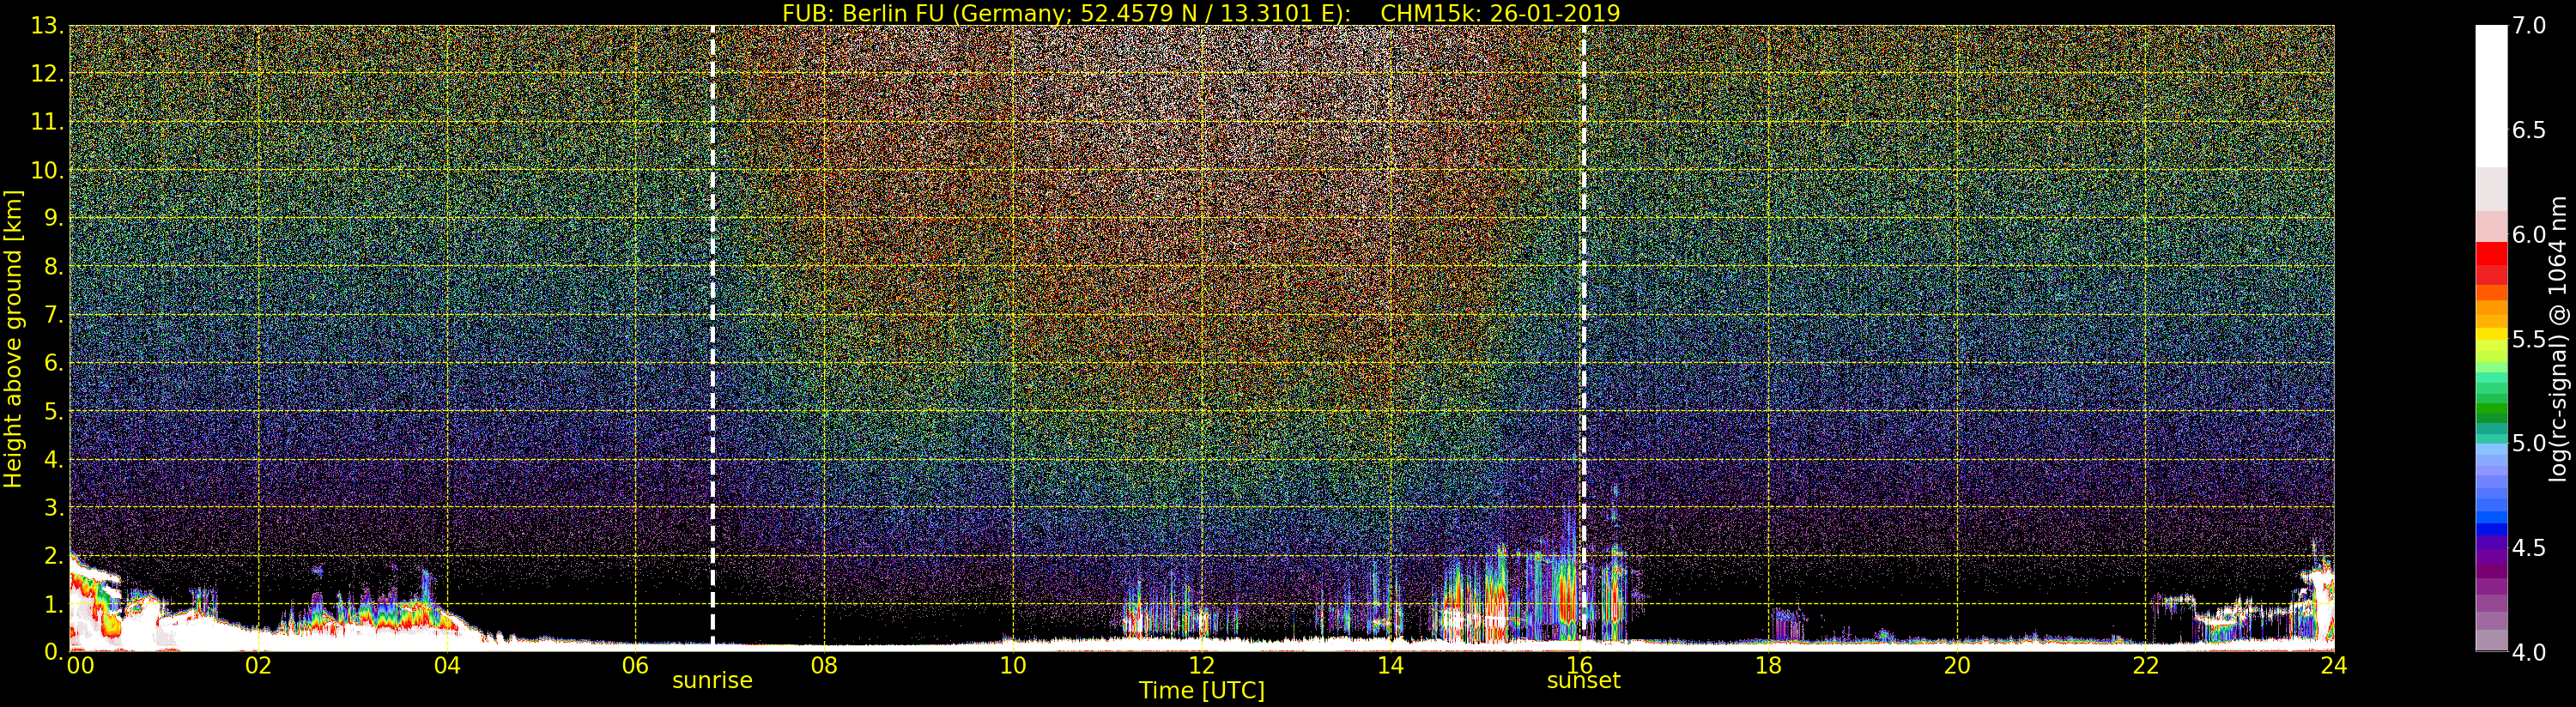Click the time axis tick '14'
2576x707 pixels.
click(x=1390, y=665)
